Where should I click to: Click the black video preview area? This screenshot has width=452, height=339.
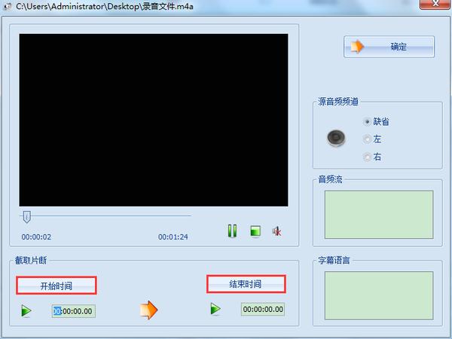154,120
